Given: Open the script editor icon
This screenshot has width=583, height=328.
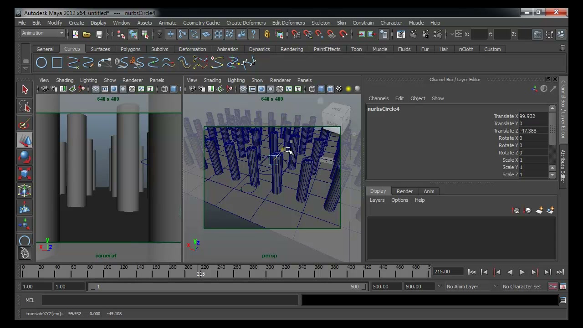Looking at the screenshot, I should click(x=563, y=300).
